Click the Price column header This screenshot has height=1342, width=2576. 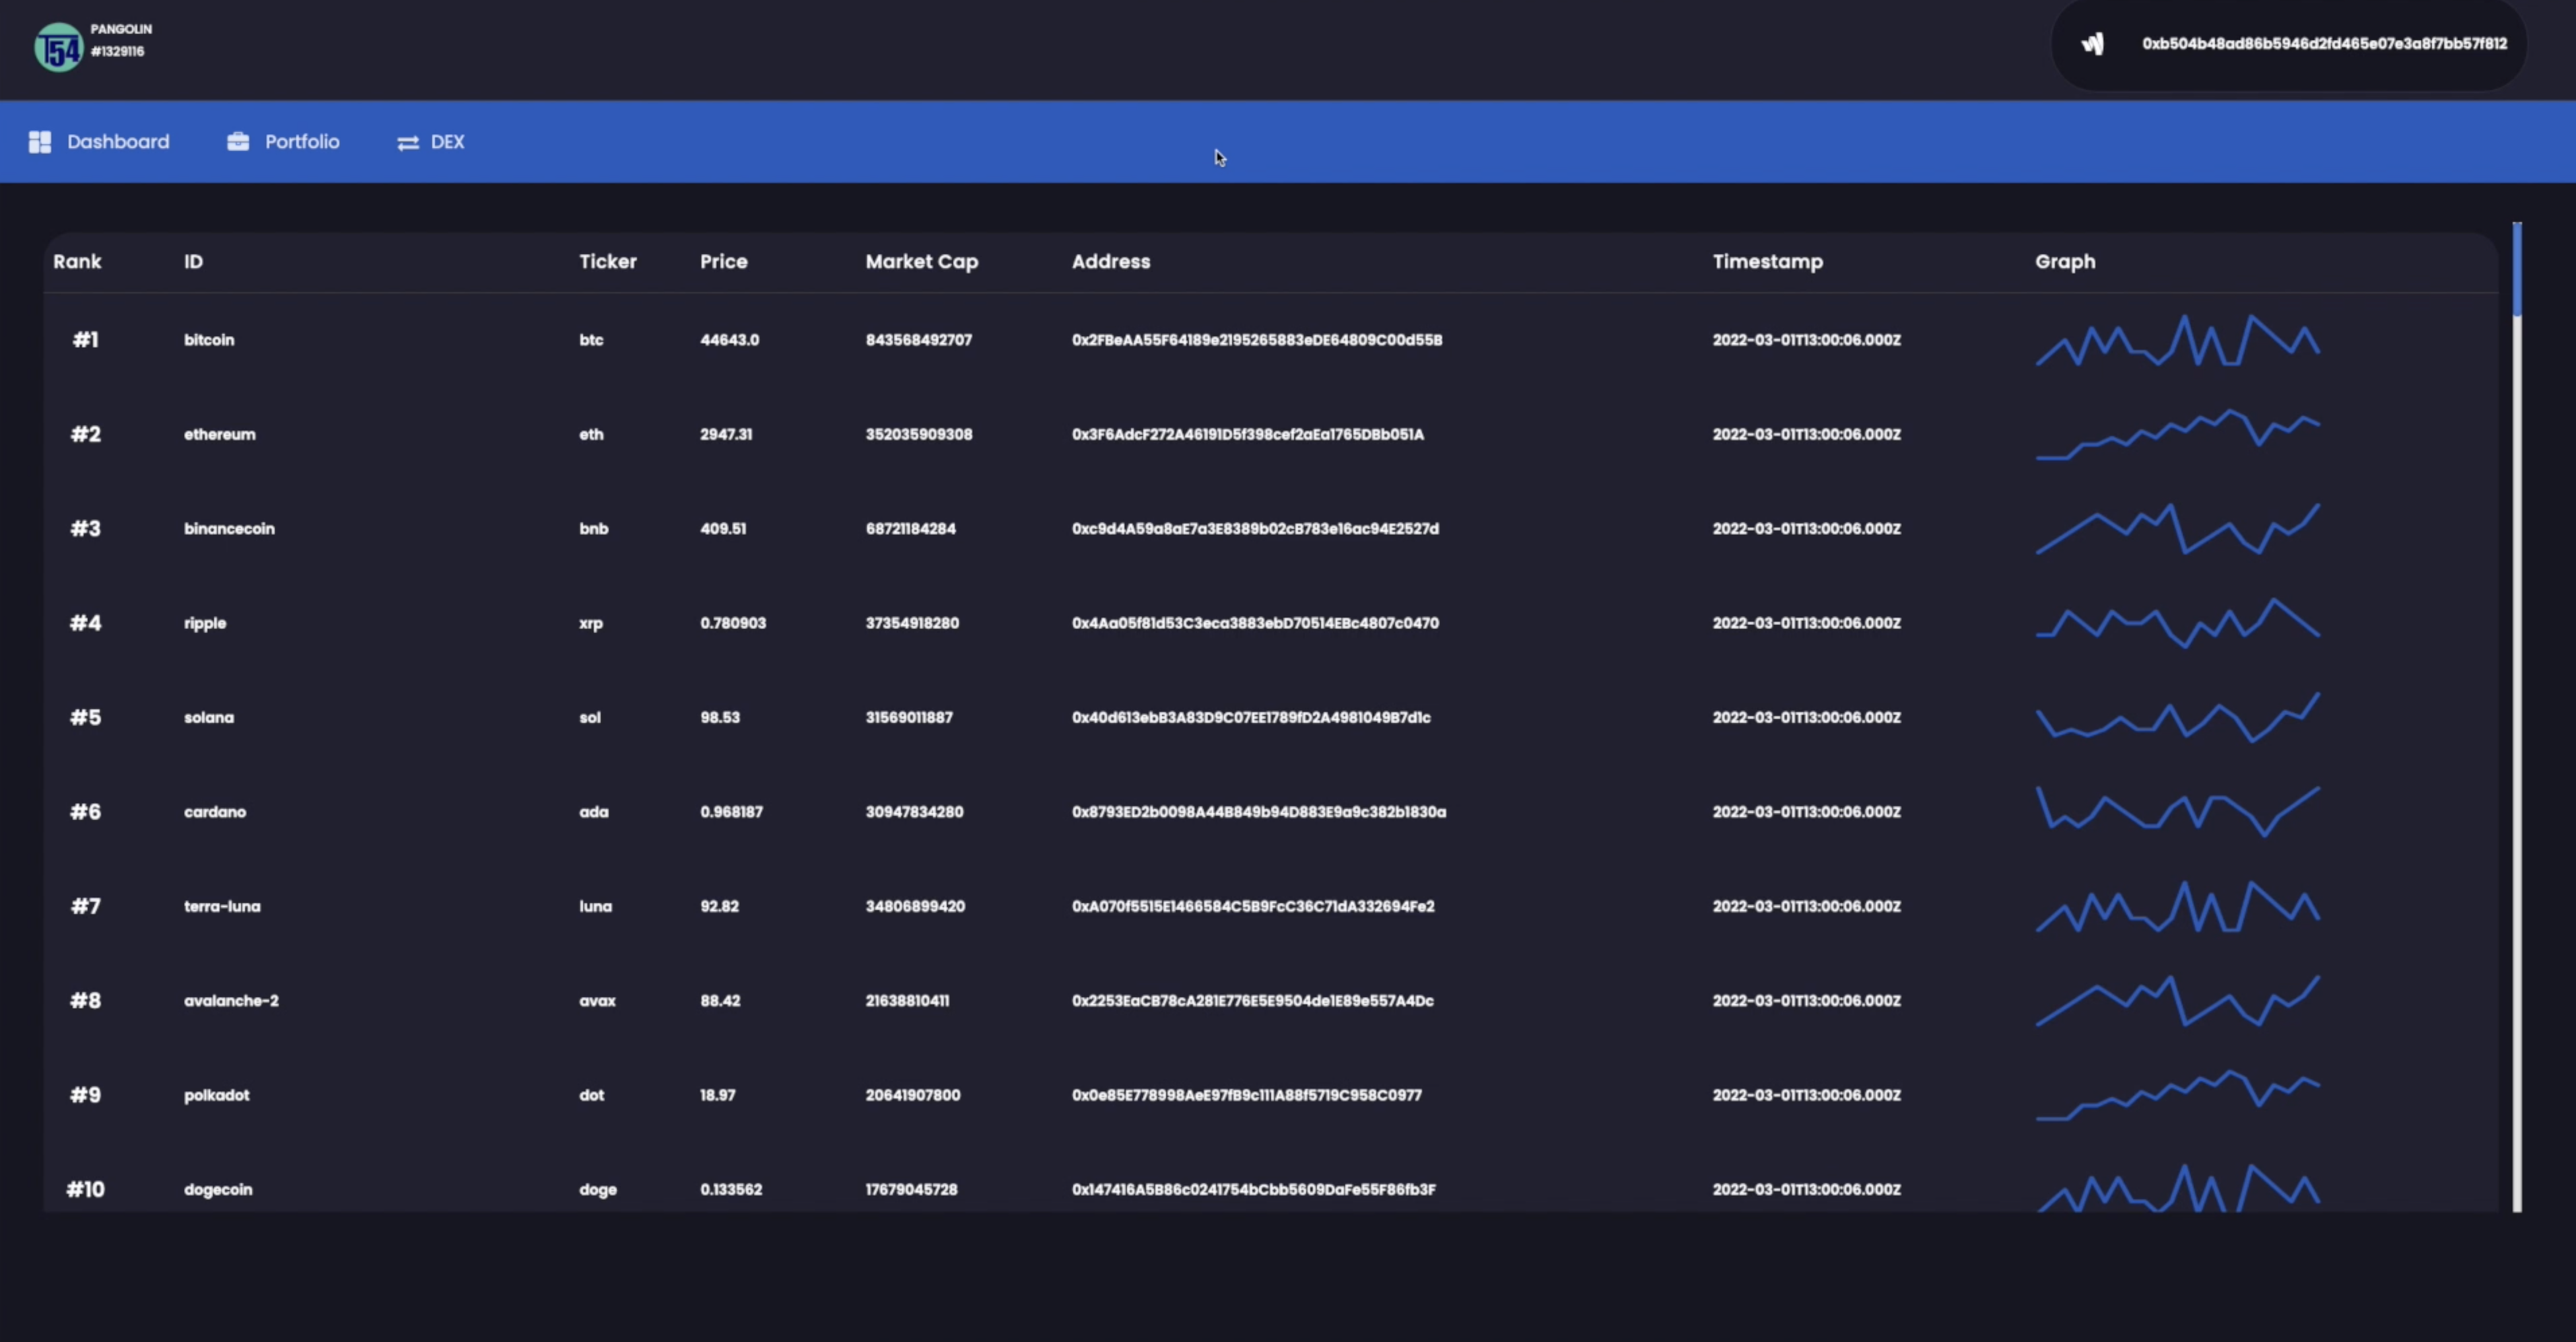point(723,262)
